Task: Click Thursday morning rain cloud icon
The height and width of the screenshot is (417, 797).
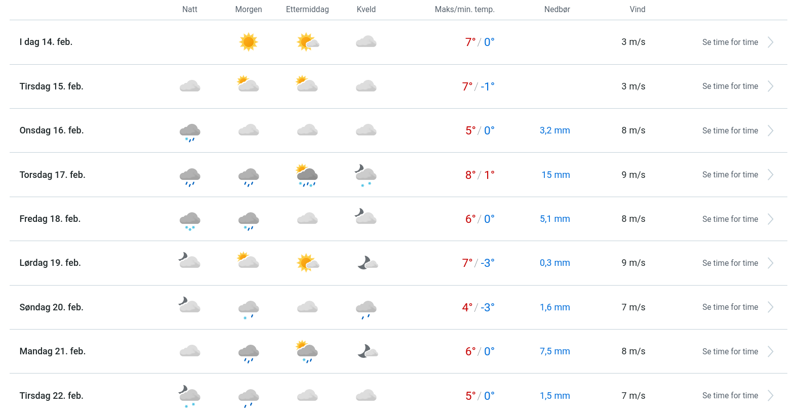Action: (249, 176)
